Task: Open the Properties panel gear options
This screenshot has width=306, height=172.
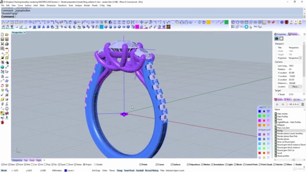Action: point(304,34)
